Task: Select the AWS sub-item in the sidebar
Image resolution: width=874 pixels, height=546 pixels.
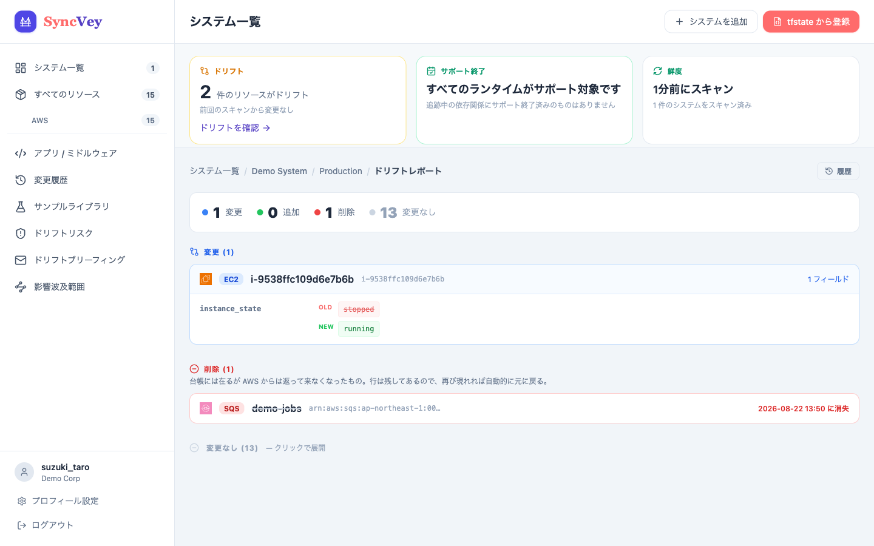Action: click(87, 120)
